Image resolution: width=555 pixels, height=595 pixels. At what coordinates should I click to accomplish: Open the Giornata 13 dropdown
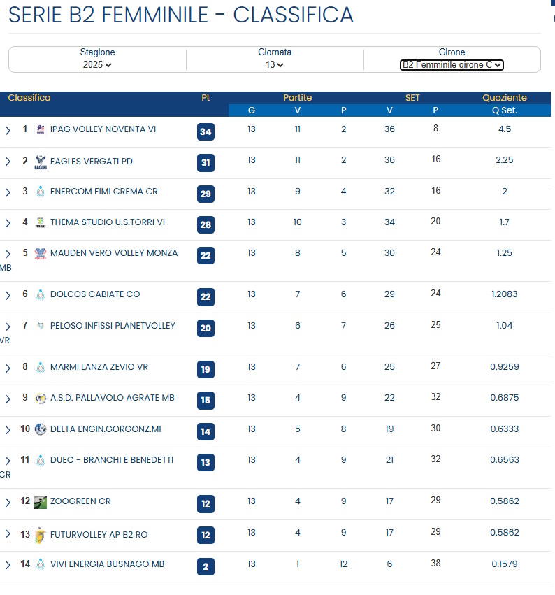(x=275, y=65)
